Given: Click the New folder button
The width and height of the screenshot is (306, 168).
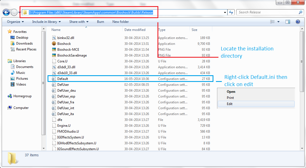Looking at the screenshot, I should (x=121, y=22).
